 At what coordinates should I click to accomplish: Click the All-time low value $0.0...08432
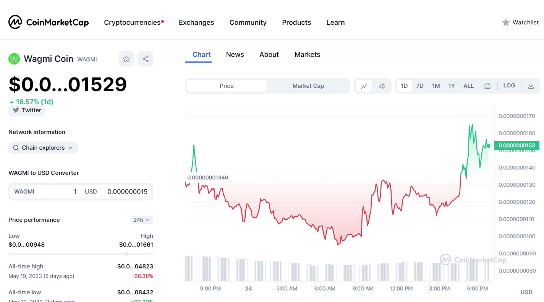135,292
